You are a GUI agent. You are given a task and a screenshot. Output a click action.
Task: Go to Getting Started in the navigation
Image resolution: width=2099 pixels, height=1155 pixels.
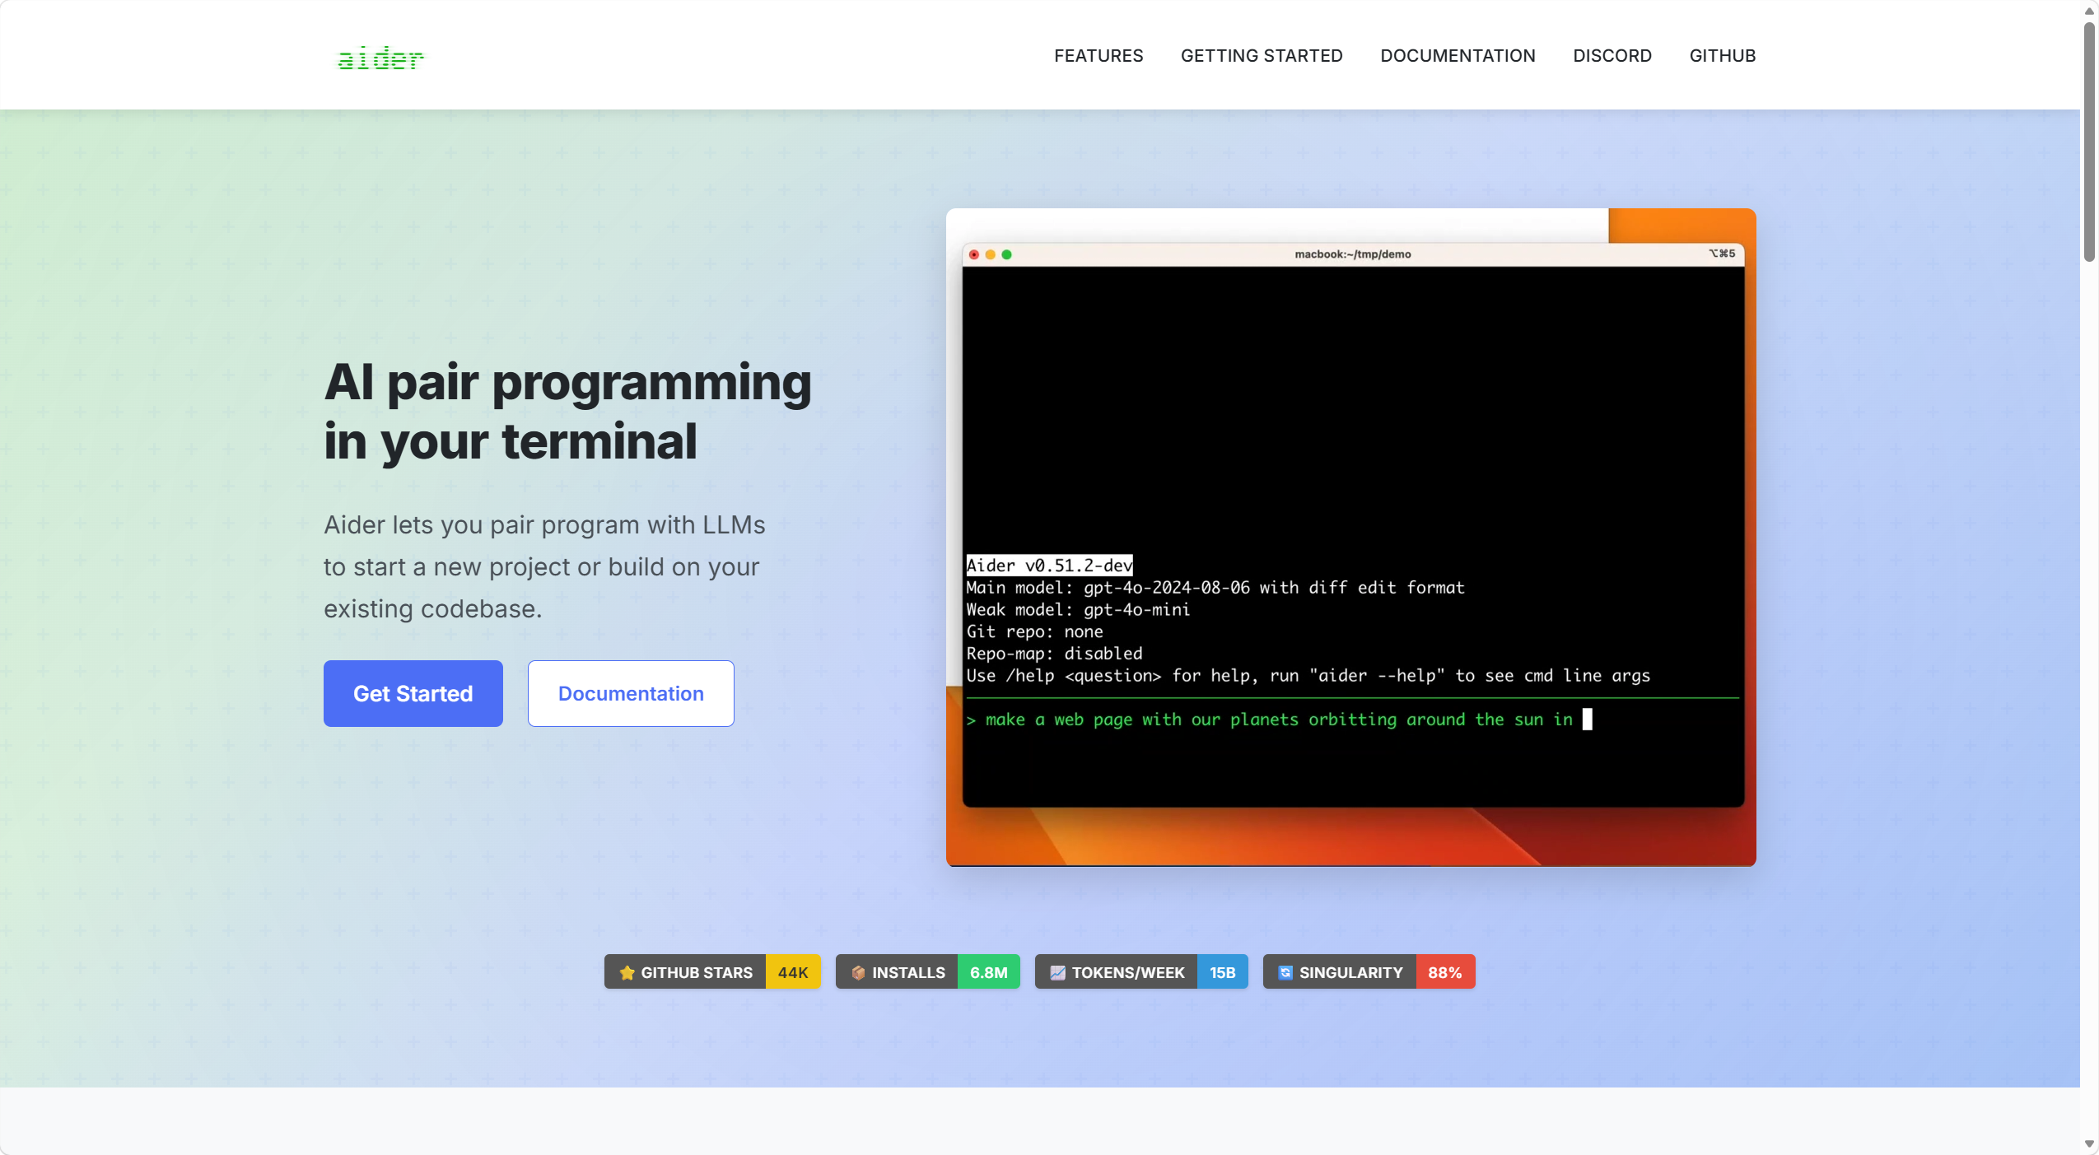point(1262,55)
